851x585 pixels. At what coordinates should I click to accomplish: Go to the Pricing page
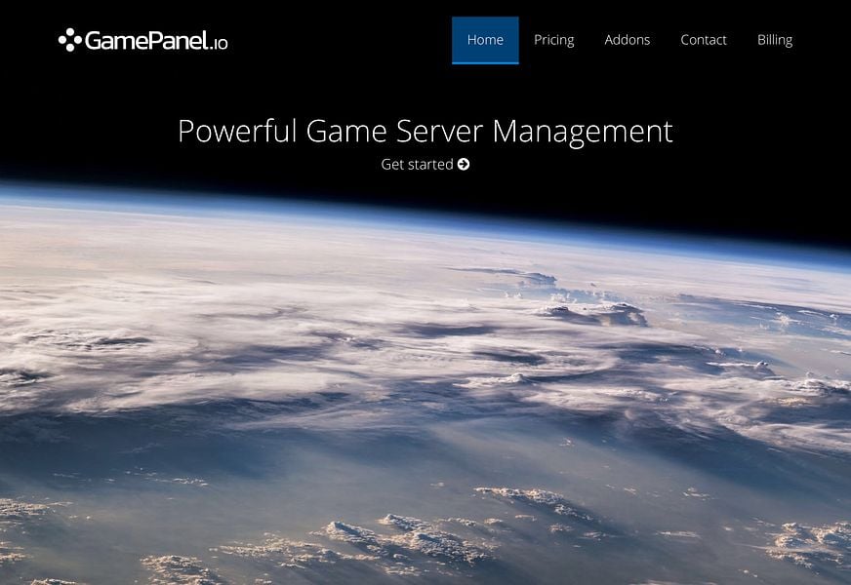pos(553,40)
